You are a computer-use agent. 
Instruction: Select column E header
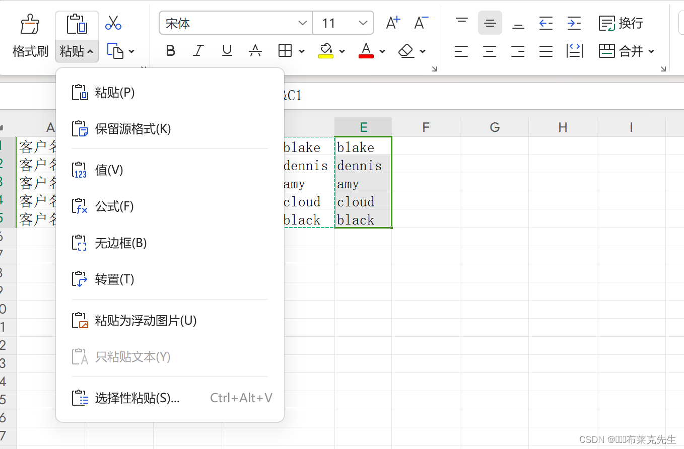(363, 127)
